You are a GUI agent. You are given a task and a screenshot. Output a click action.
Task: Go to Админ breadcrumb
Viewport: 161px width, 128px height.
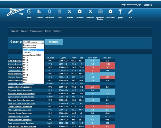24,31
